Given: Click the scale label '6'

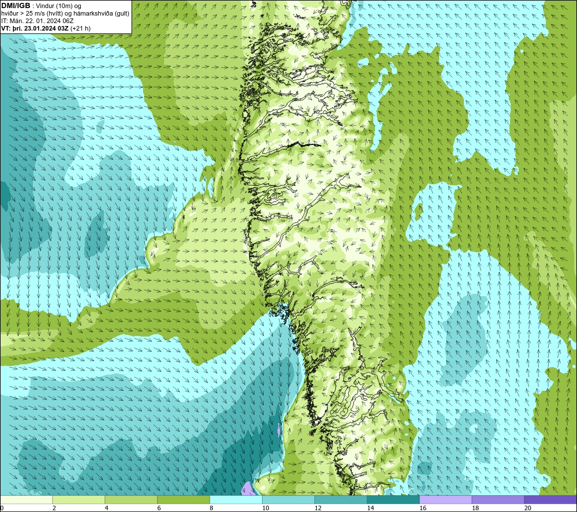Looking at the screenshot, I should (x=159, y=509).
